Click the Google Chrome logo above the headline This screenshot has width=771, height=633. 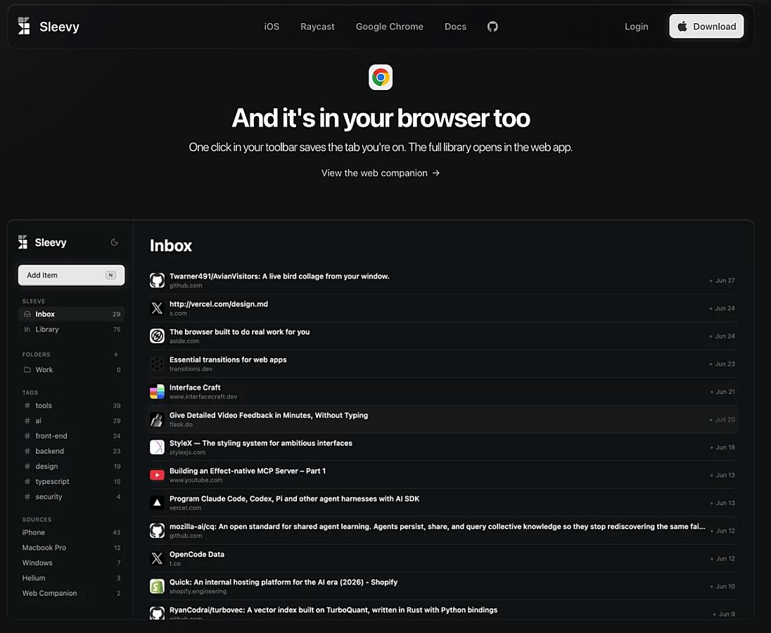click(x=381, y=77)
